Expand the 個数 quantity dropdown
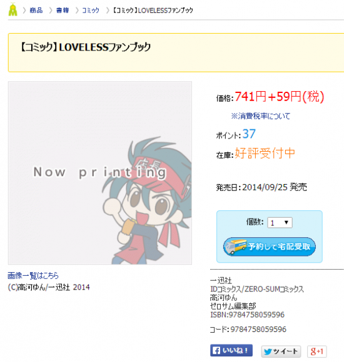 point(280,223)
